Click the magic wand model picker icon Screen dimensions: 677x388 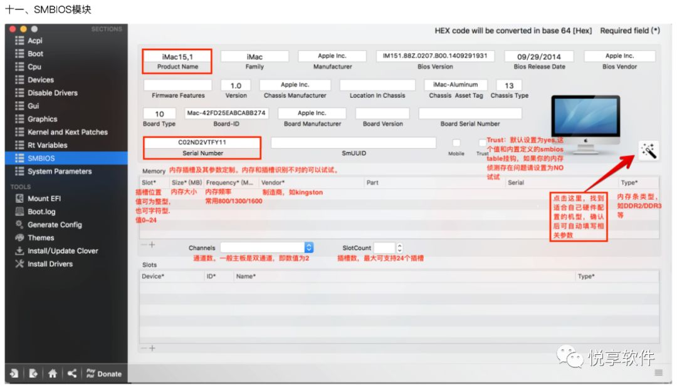click(x=649, y=150)
